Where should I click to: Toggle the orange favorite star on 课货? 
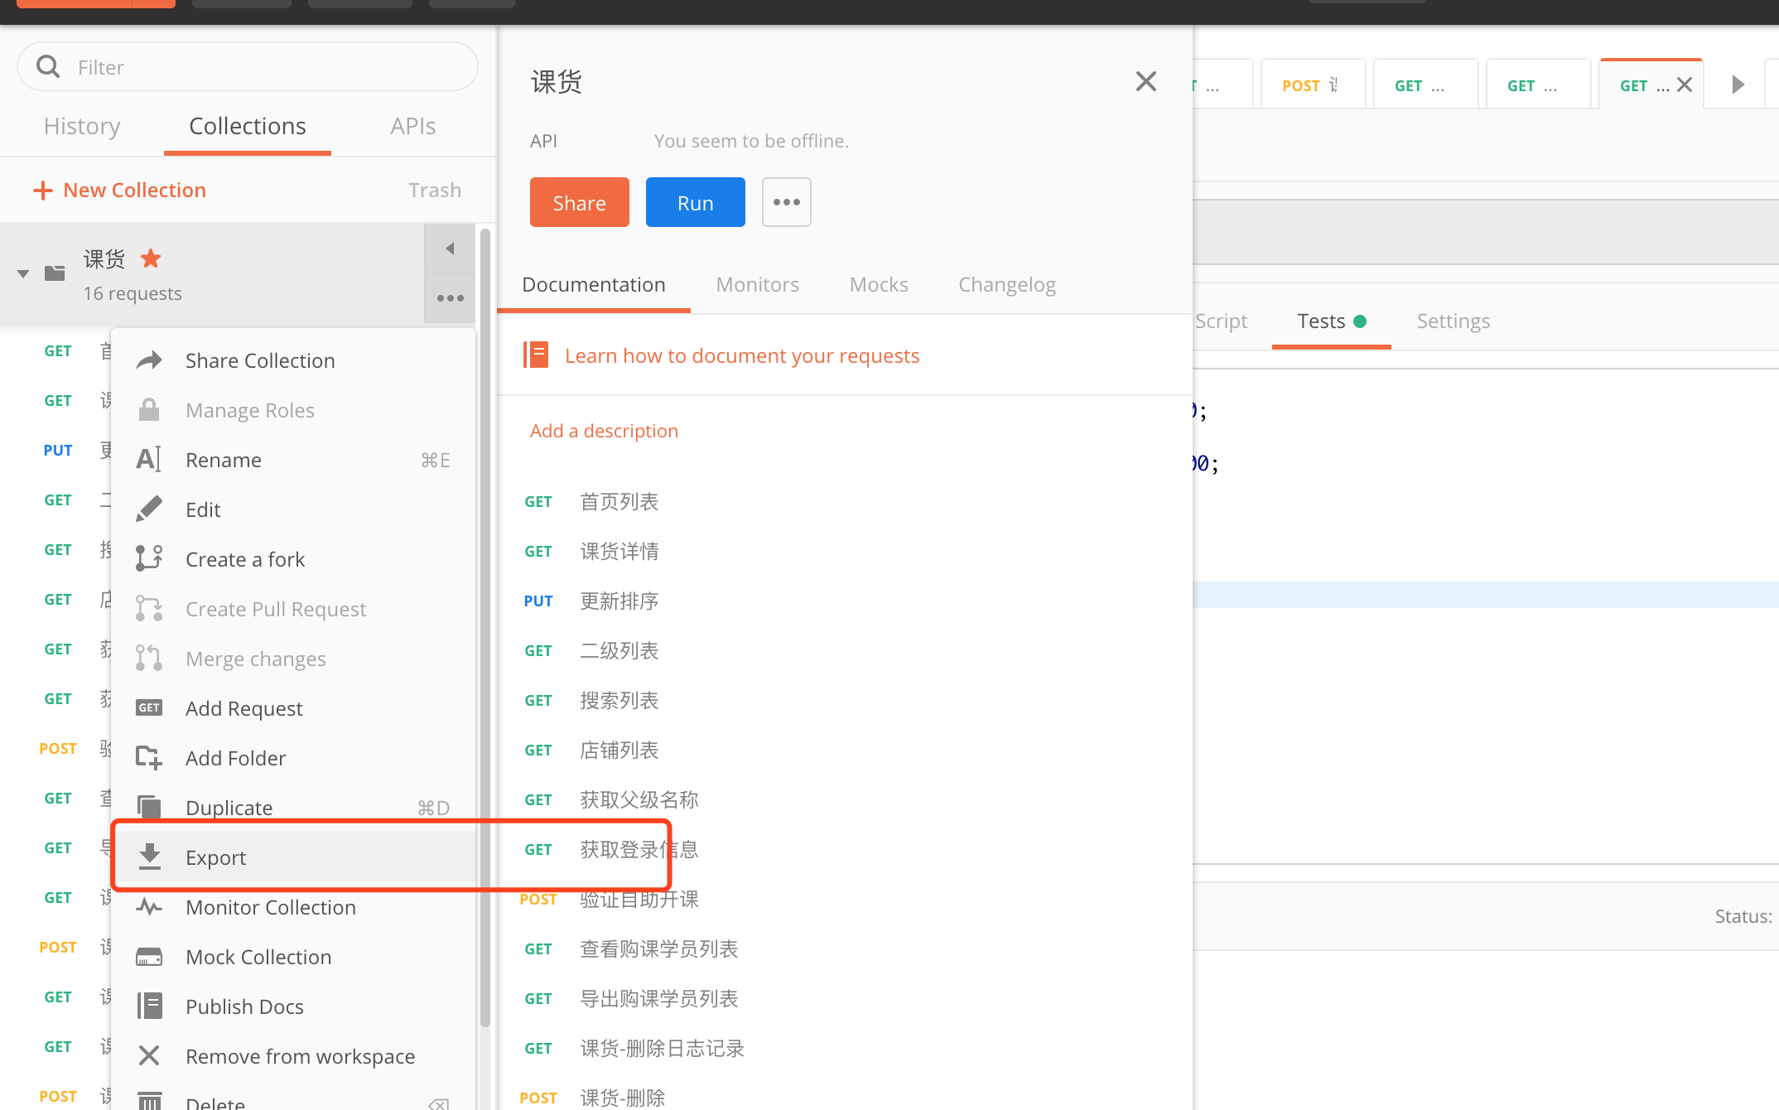click(x=151, y=259)
